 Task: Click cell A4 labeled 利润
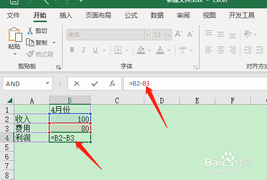[x=32, y=138]
